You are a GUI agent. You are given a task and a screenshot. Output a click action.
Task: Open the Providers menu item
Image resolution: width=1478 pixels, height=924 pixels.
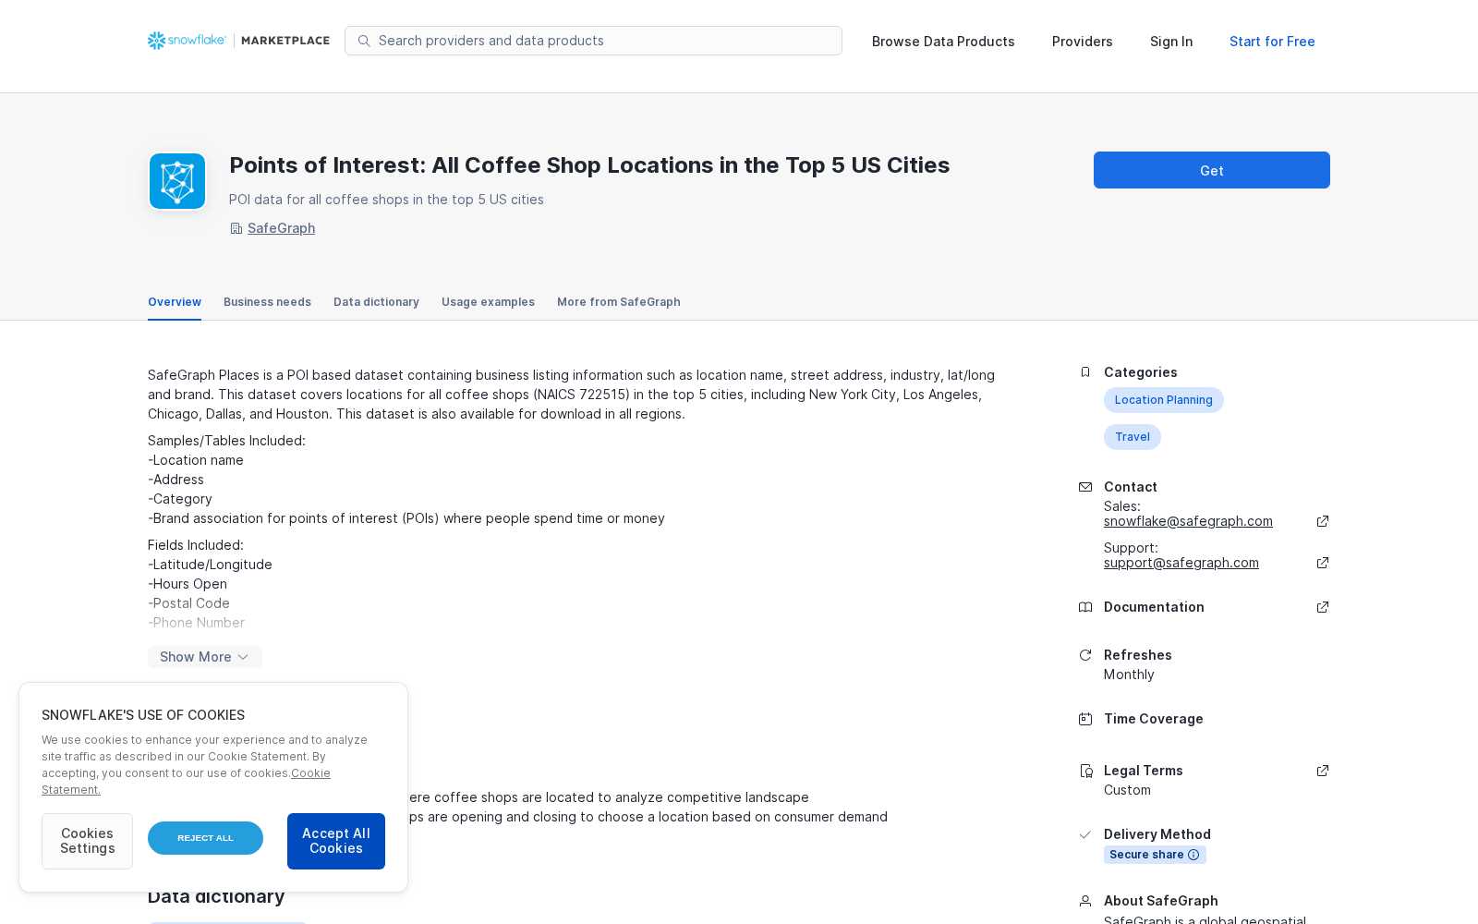point(1083,42)
